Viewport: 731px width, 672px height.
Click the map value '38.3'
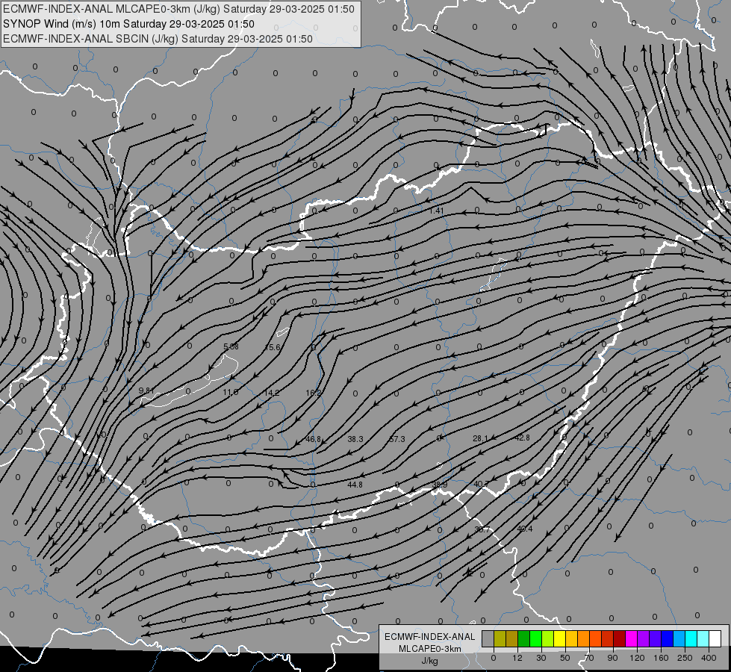(355, 439)
